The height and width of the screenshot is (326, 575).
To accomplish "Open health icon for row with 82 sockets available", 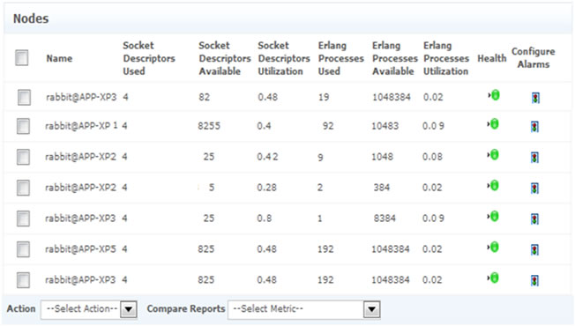I will [x=495, y=96].
